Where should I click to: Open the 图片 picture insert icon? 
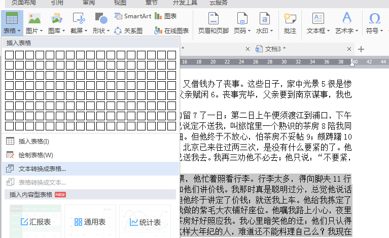pyautogui.click(x=34, y=19)
